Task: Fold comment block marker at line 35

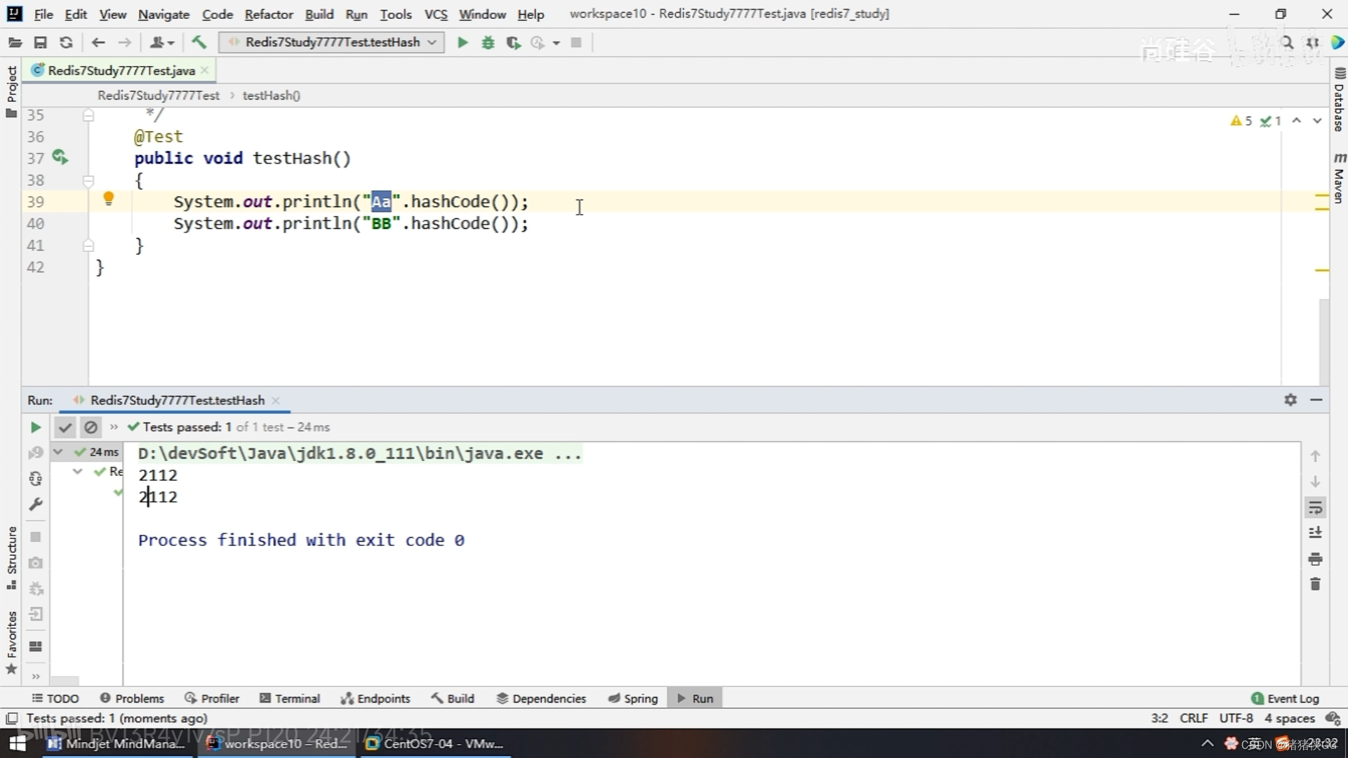Action: pos(88,116)
